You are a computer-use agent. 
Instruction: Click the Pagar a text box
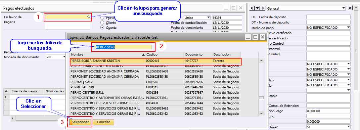coord(68,25)
